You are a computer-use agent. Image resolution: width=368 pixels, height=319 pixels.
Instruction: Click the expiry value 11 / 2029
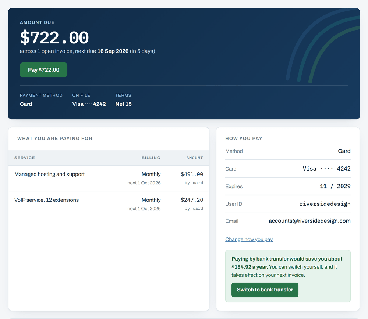[x=335, y=186]
